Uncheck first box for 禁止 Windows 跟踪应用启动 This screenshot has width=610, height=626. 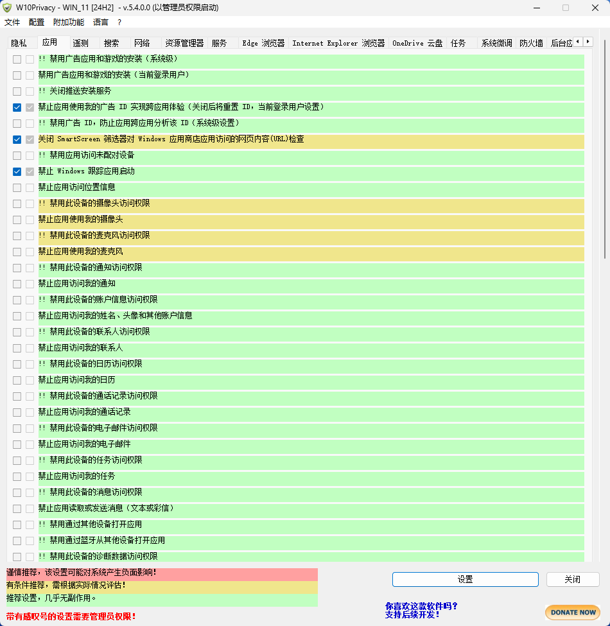tap(17, 171)
